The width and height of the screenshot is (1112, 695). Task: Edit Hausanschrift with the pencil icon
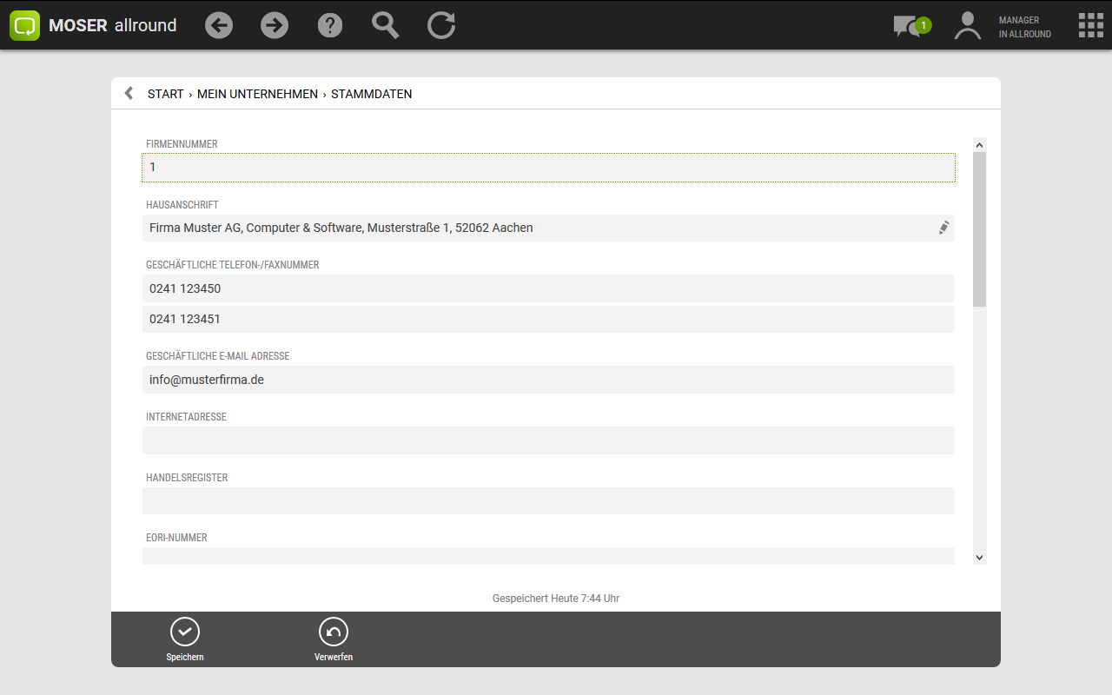pyautogui.click(x=943, y=228)
